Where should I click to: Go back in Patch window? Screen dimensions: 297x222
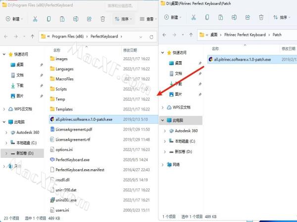(164, 35)
